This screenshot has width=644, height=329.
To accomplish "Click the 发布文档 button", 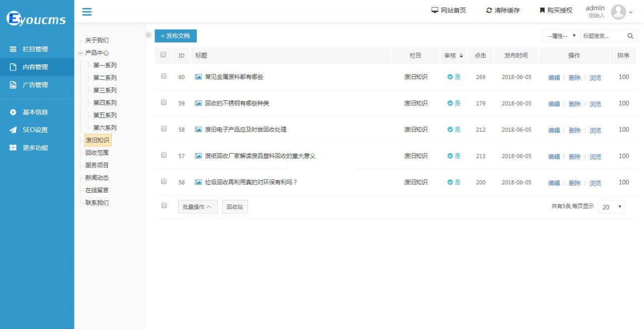I will click(175, 36).
